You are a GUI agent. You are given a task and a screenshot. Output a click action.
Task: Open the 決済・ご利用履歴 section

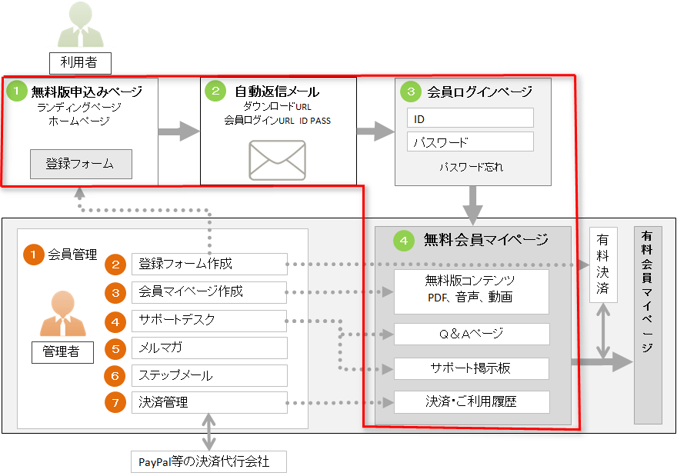pos(472,402)
